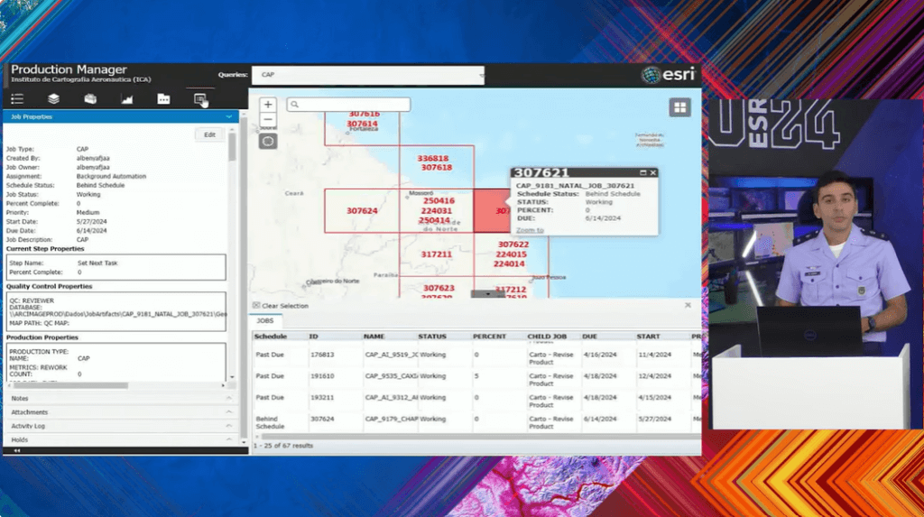Screen dimensions: 924x517
Task: Expand the Activity Log section
Action: [121, 426]
